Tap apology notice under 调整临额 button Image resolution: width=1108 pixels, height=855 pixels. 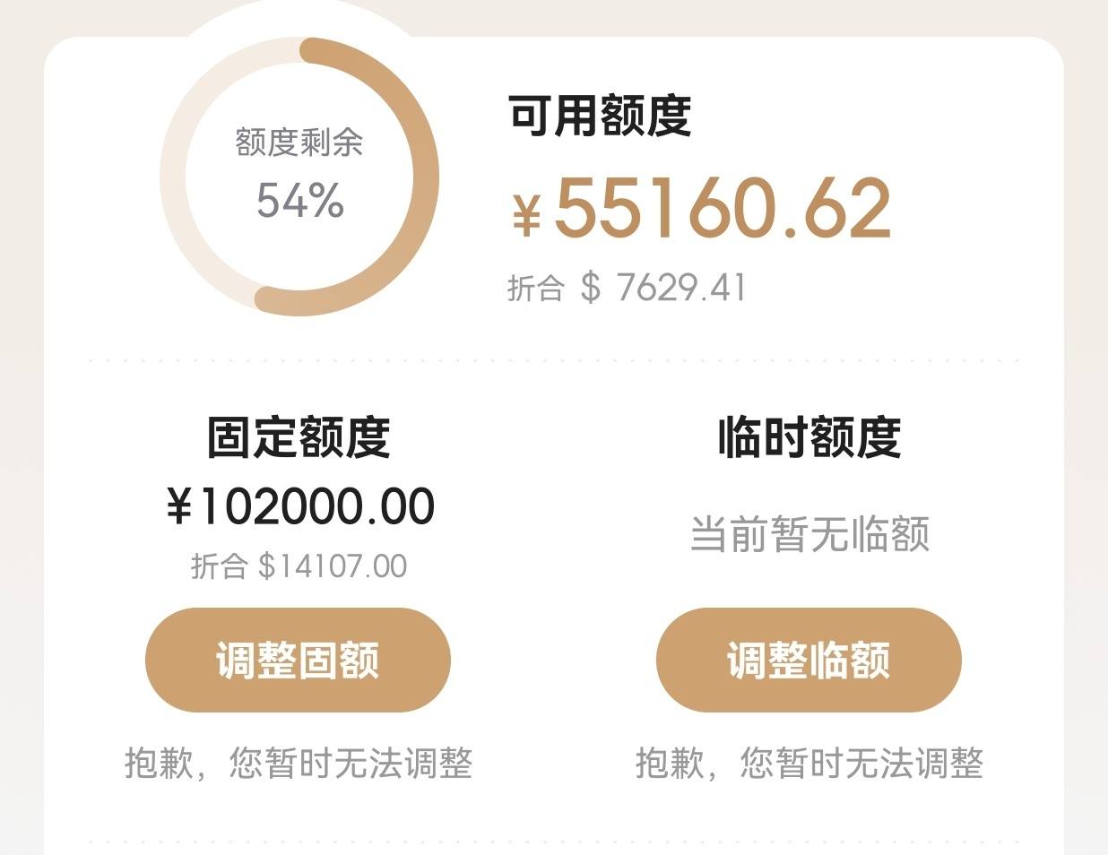click(x=809, y=764)
